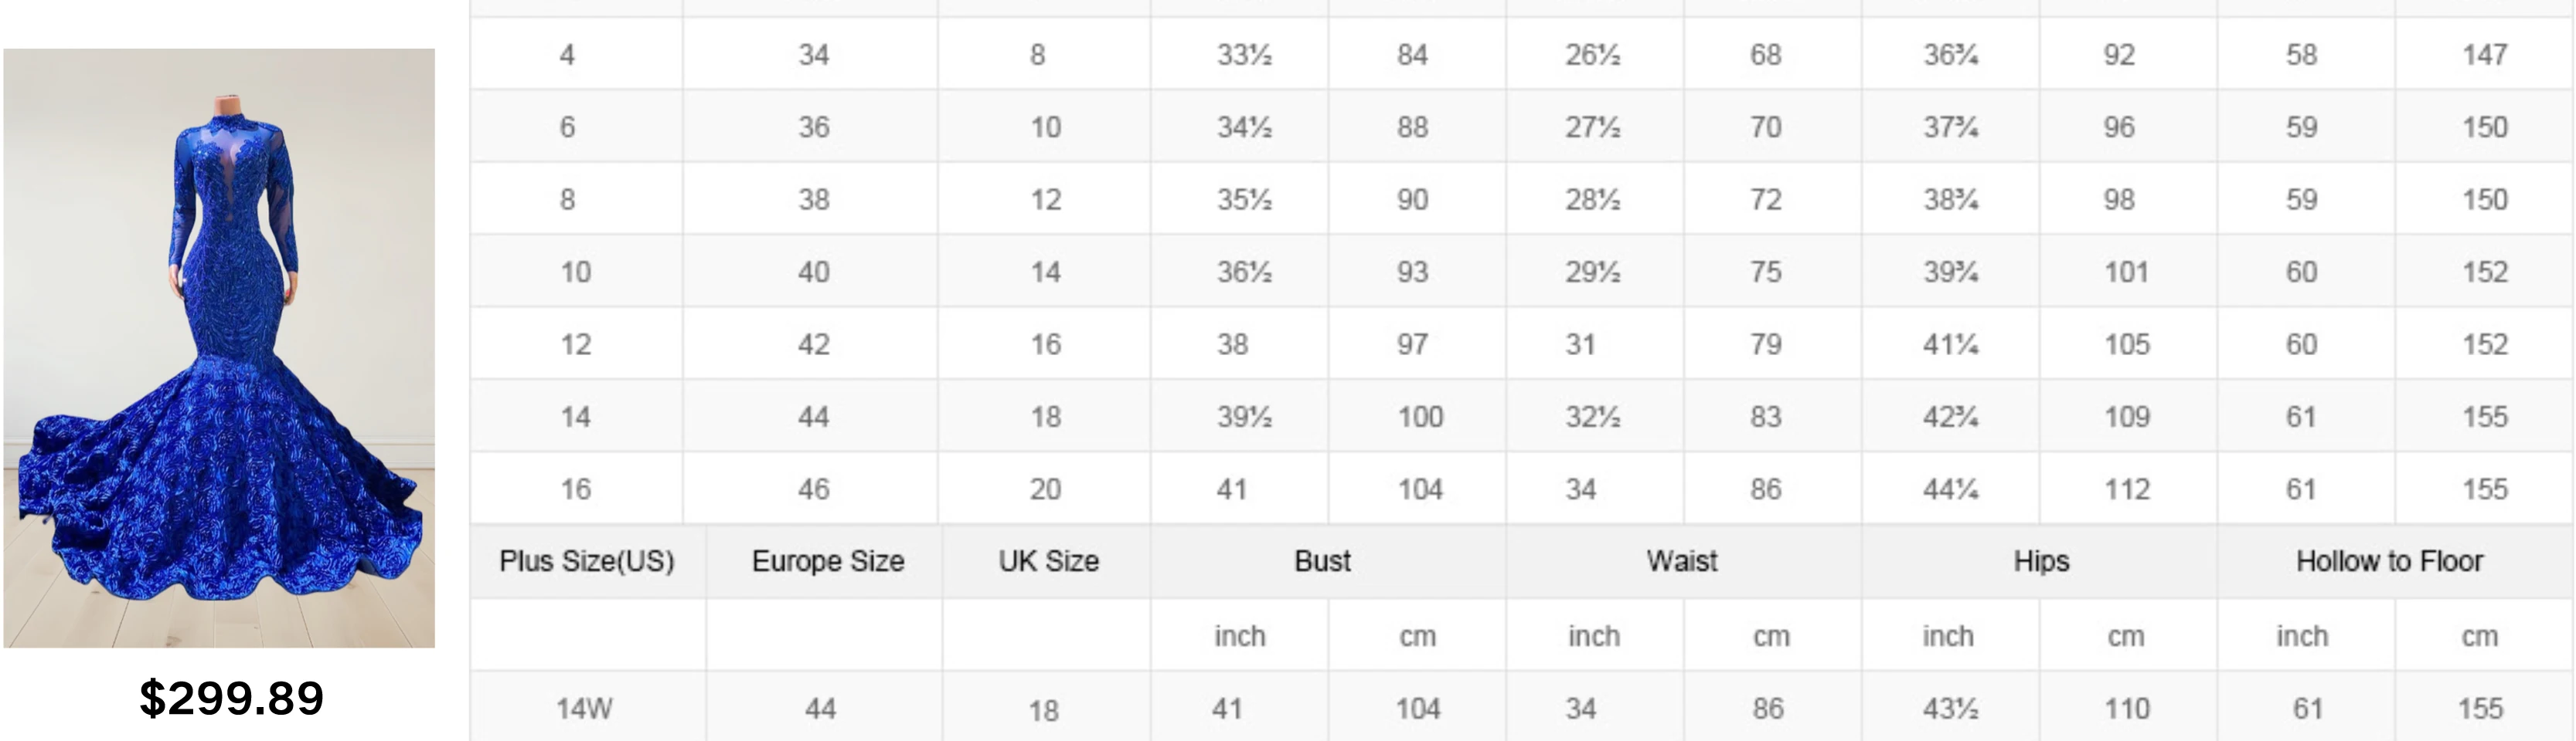Click the 41¼ hips inch cell
Viewport: 2576px width, 741px height.
[x=1950, y=343]
